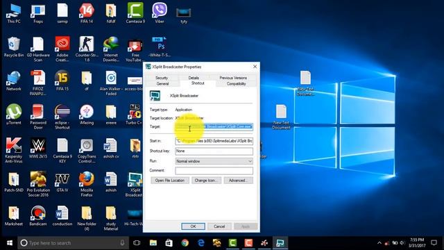This screenshot has height=250, width=444.
Task: Select the Mozilla Firefox desktop icon
Action: pos(87,184)
